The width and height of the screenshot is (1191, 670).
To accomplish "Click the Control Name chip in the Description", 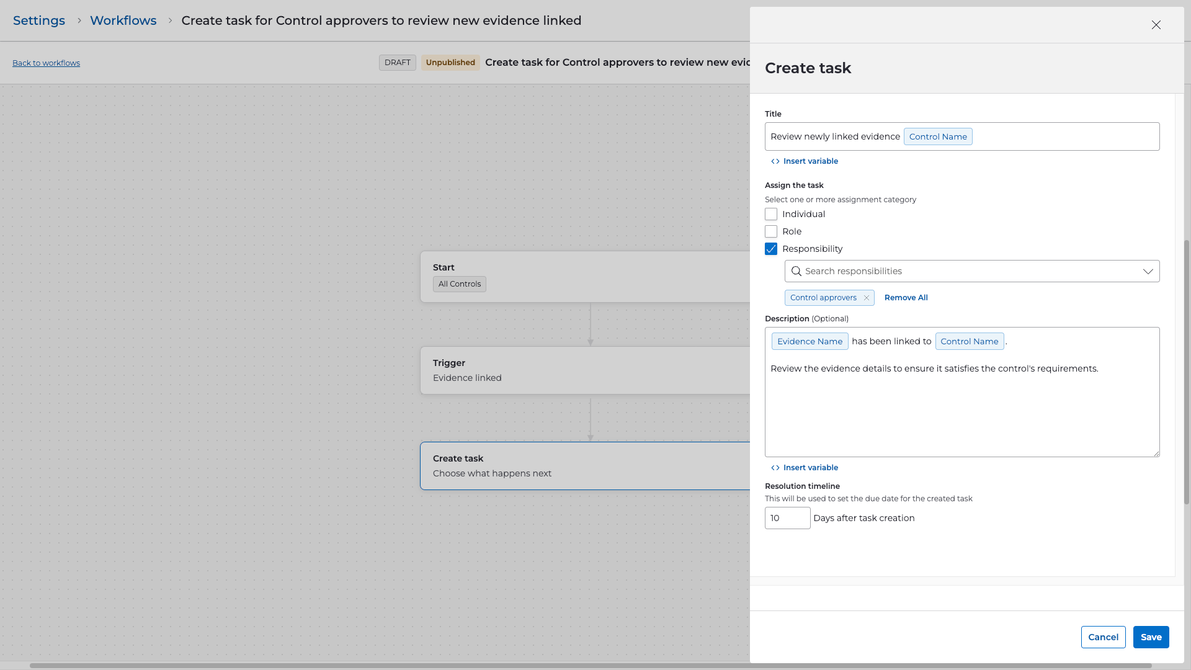I will (x=970, y=341).
